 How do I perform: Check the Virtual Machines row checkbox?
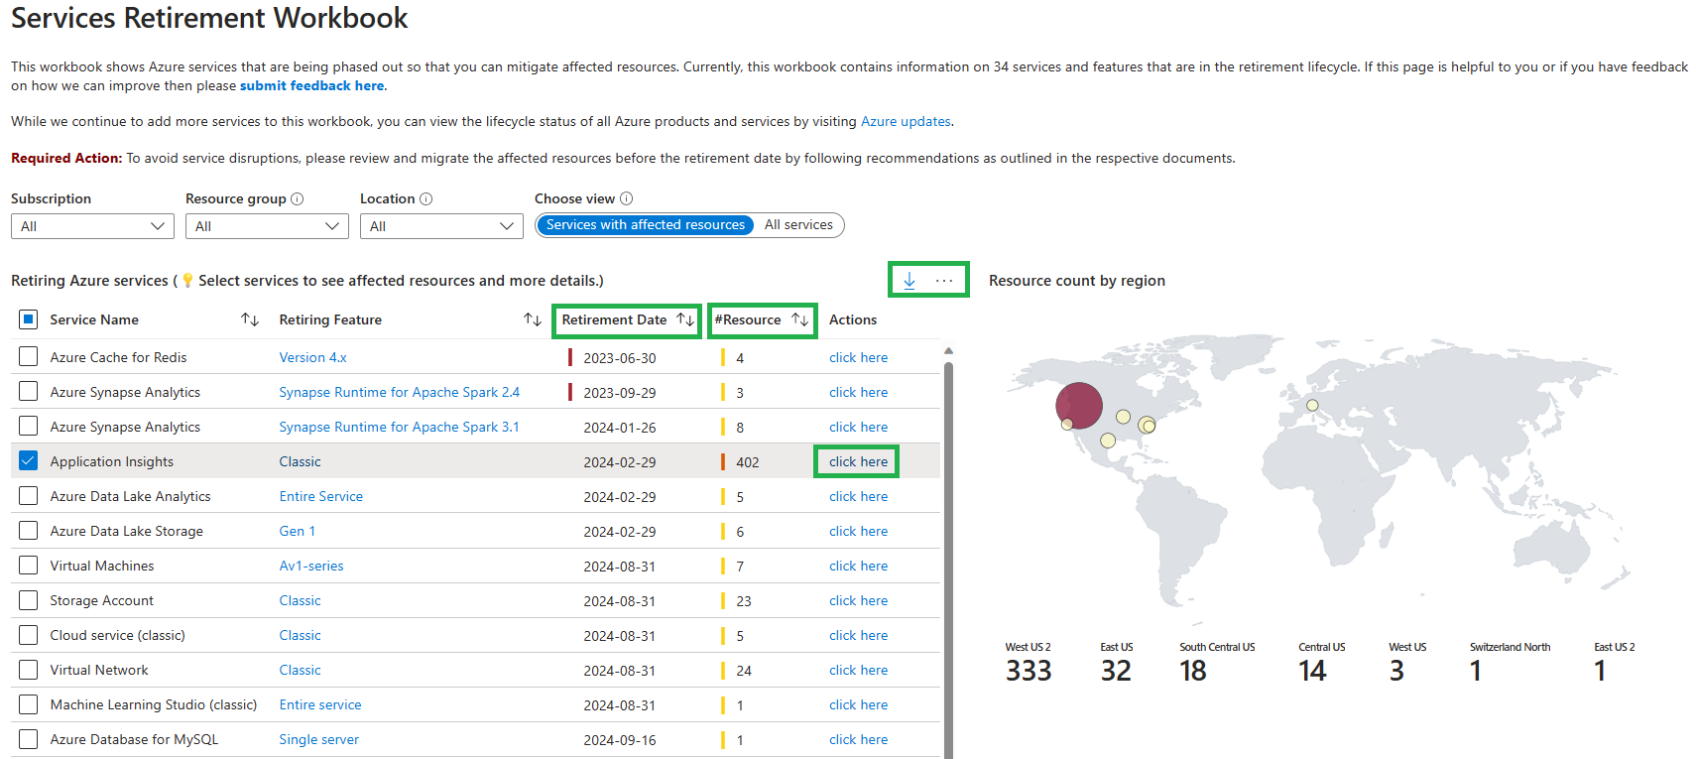point(29,566)
